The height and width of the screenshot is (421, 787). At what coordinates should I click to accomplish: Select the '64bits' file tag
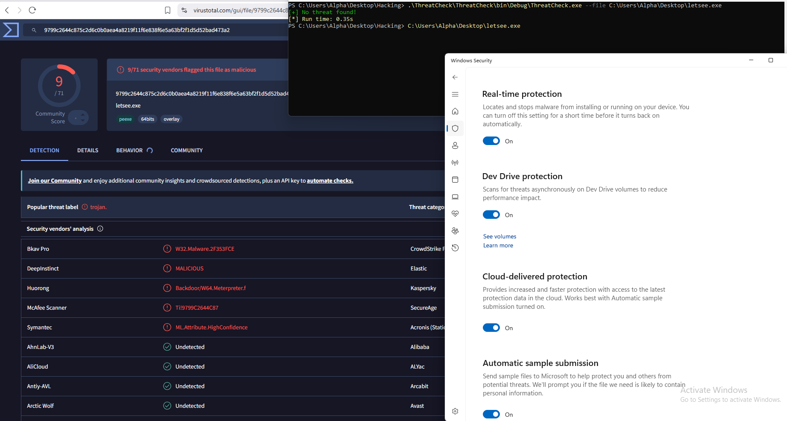[x=148, y=119]
